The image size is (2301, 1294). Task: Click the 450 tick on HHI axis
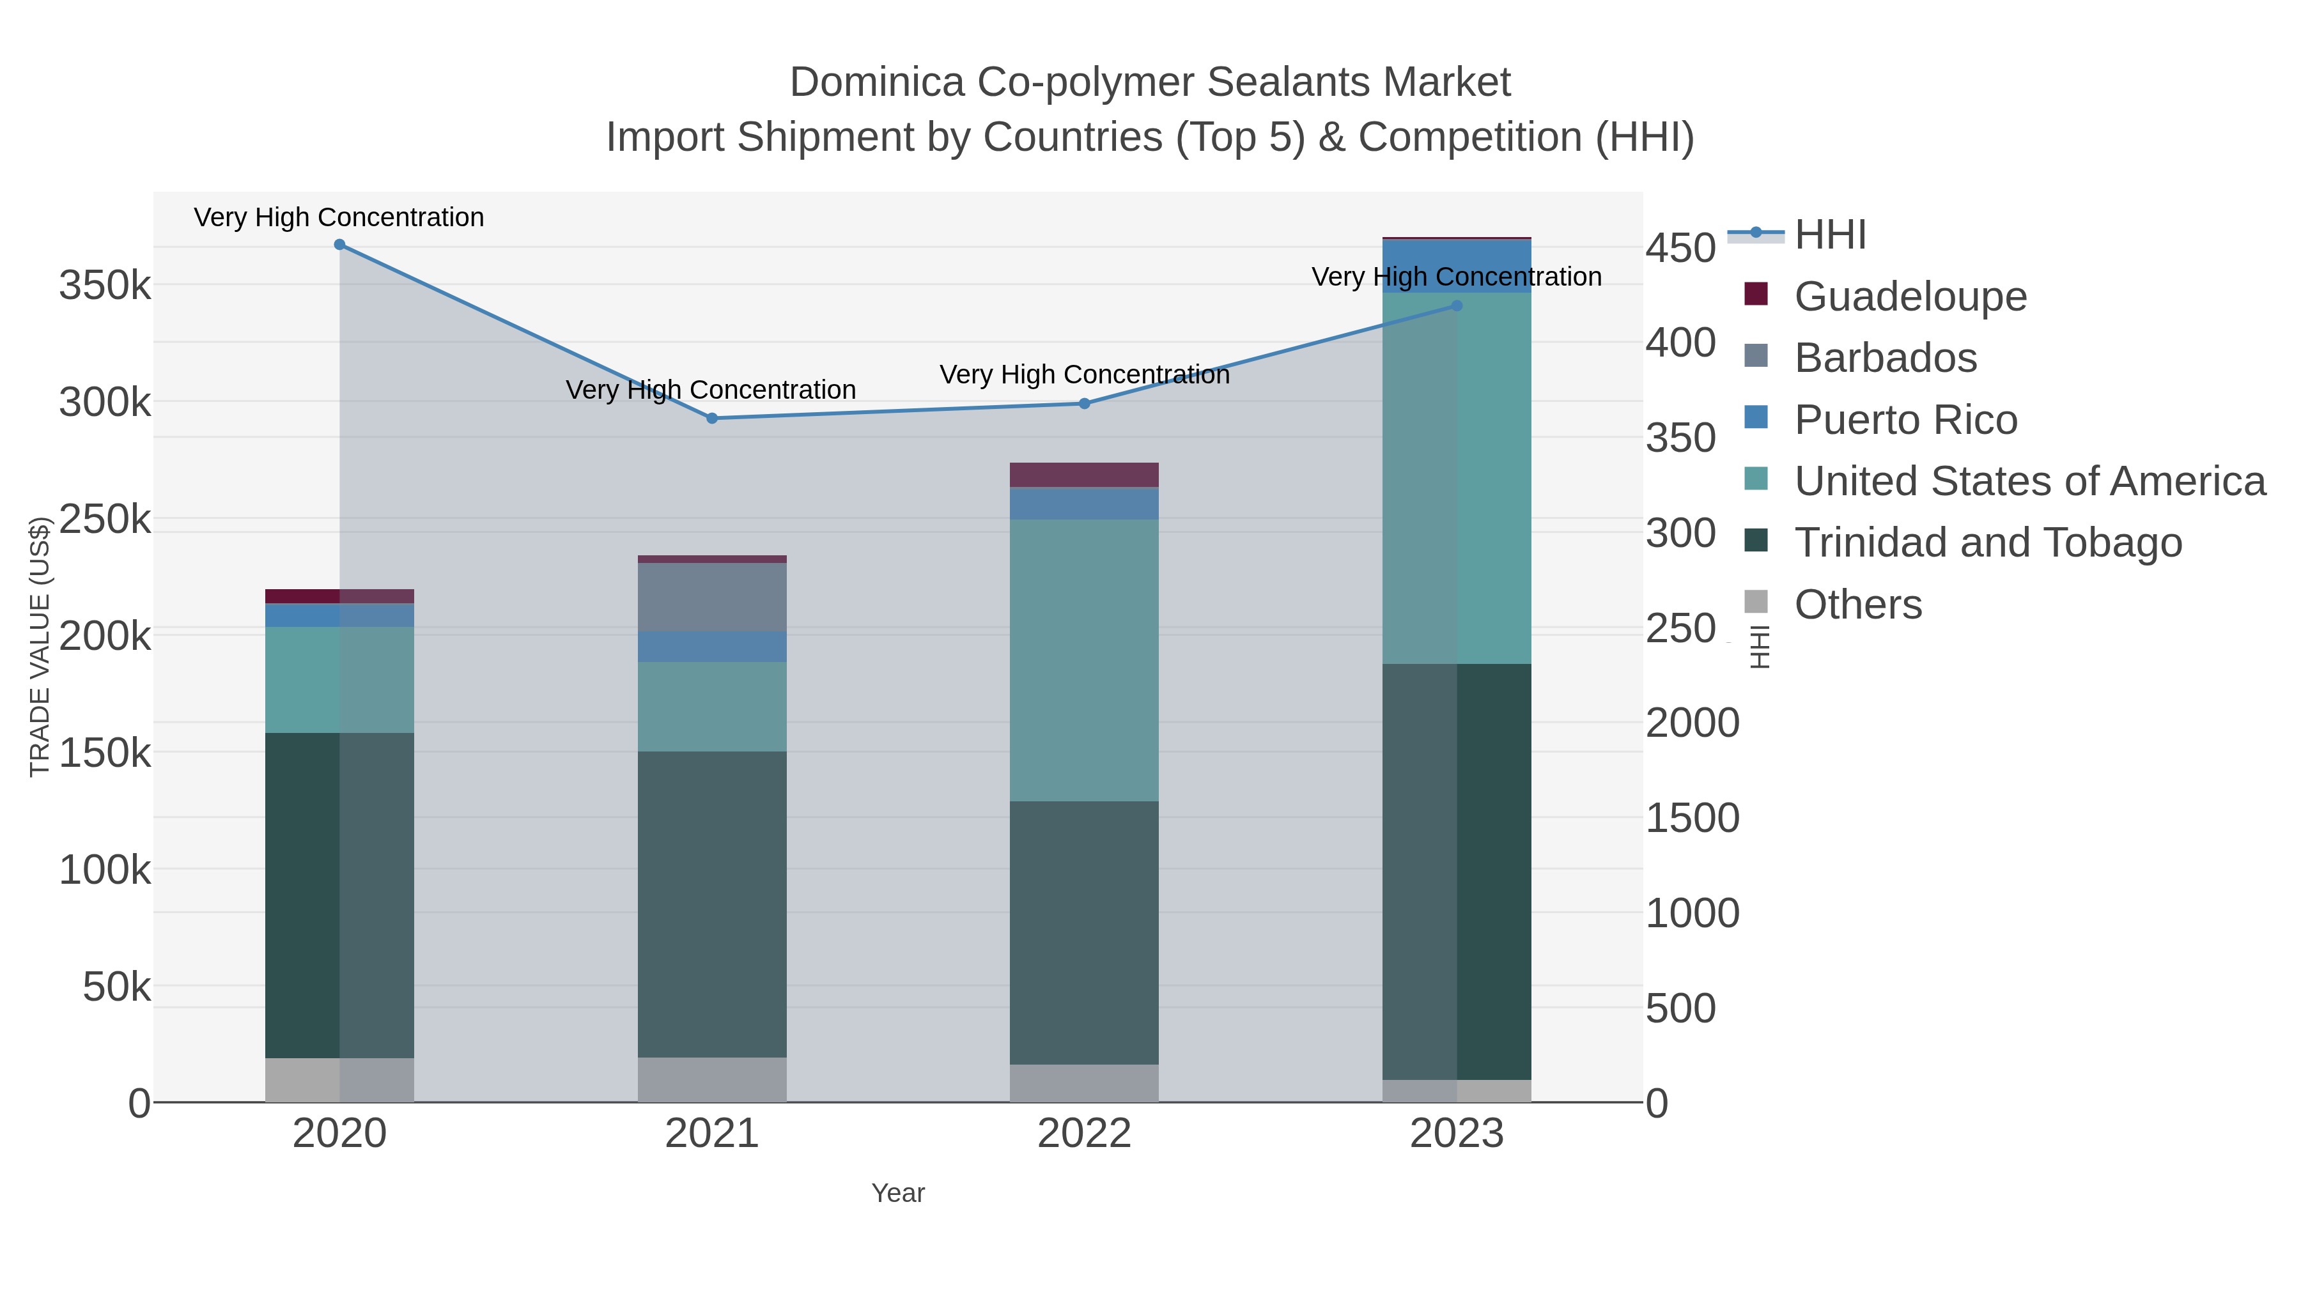click(1680, 247)
